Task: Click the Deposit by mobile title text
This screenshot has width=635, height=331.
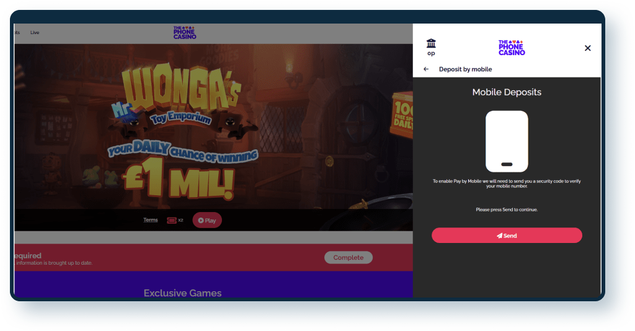Action: (x=465, y=69)
